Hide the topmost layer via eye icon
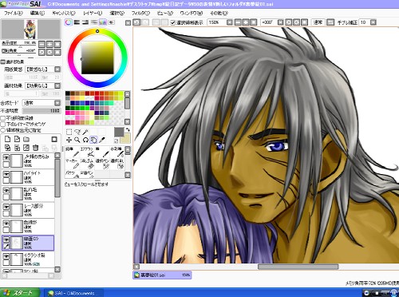This screenshot has width=399, height=297. pos(6,158)
